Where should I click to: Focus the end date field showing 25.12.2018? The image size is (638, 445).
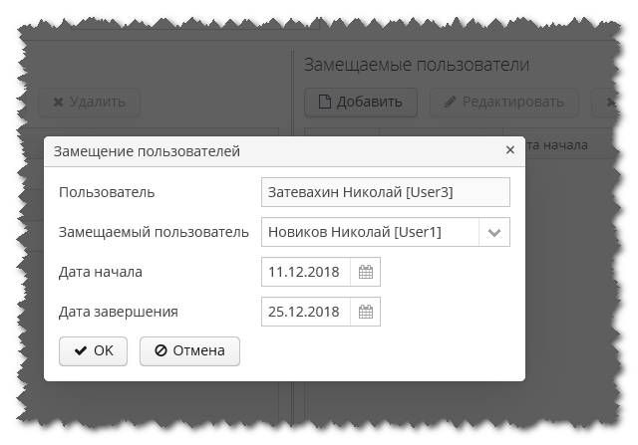pyautogui.click(x=305, y=312)
